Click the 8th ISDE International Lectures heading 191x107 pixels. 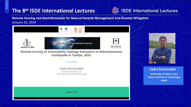tap(54, 11)
